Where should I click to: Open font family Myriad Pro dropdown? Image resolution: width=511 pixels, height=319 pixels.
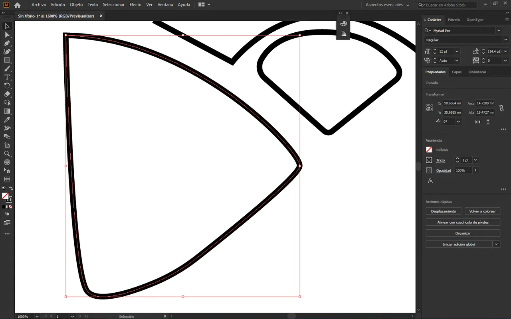(x=499, y=30)
